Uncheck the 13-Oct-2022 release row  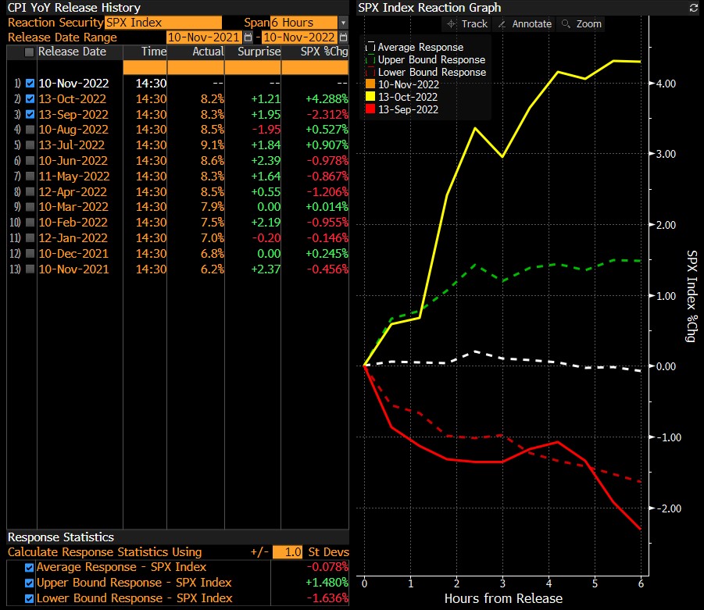click(x=30, y=98)
